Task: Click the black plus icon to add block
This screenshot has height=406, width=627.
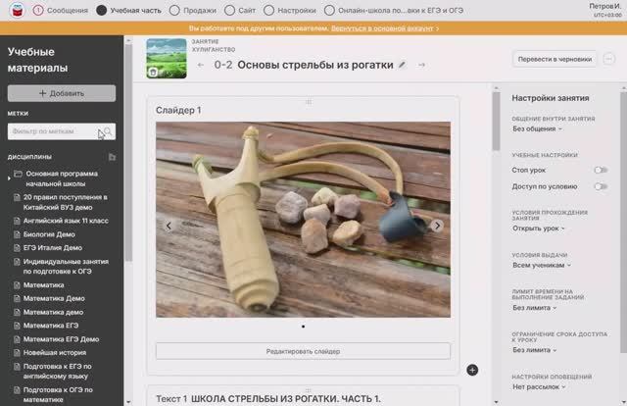Action: [x=472, y=370]
